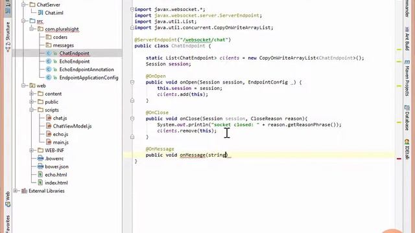Click the echo.html file icon
This screenshot has height=233, width=415.
(40, 174)
